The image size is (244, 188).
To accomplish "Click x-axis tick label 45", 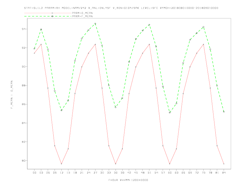I will (x=136, y=173).
